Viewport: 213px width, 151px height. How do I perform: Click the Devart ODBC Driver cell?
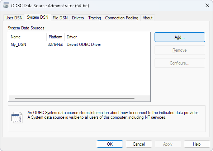coord(84,44)
